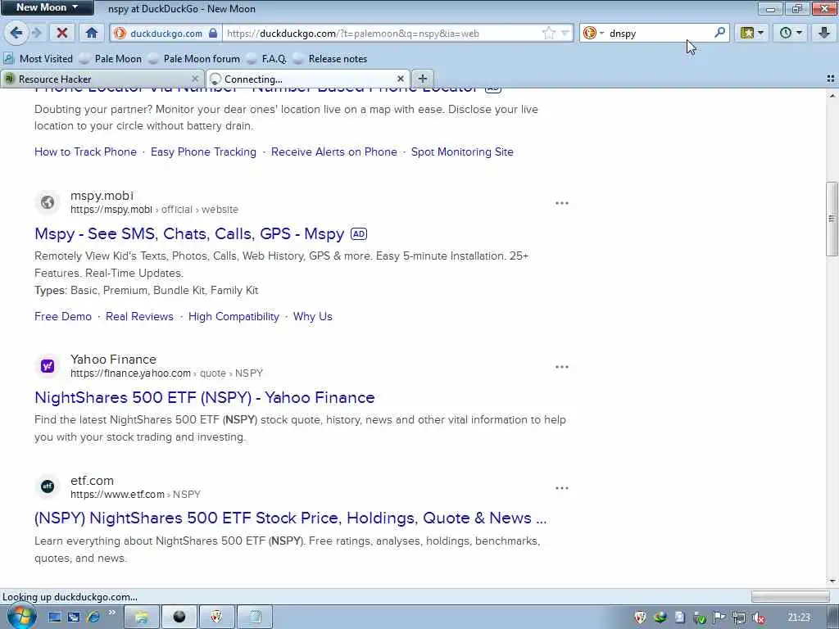839x629 pixels.
Task: Close the Resource Hacker tab
Action: [x=195, y=79]
